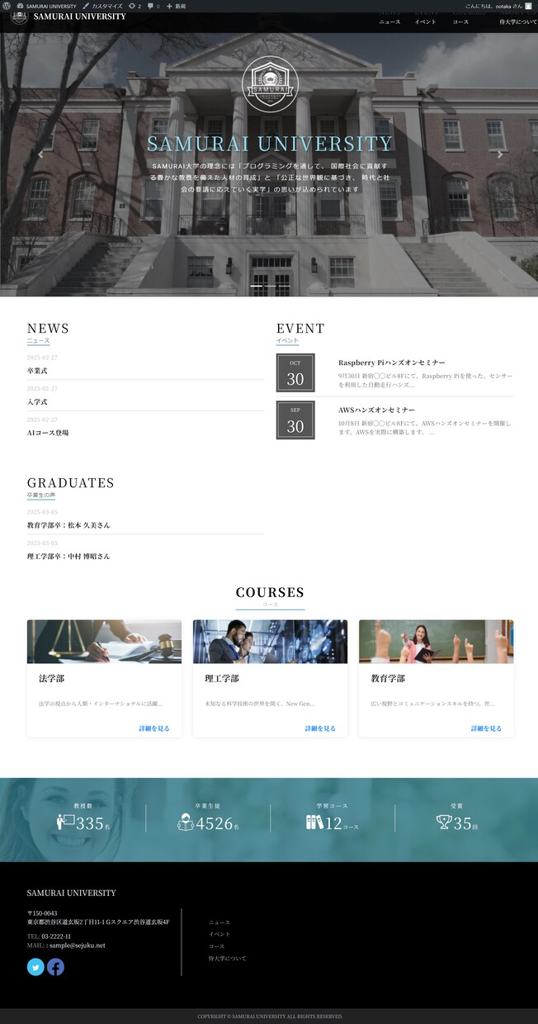Image resolution: width=538 pixels, height=1024 pixels.
Task: Click 詳細を見る on the 理工学部 card
Action: coord(320,728)
